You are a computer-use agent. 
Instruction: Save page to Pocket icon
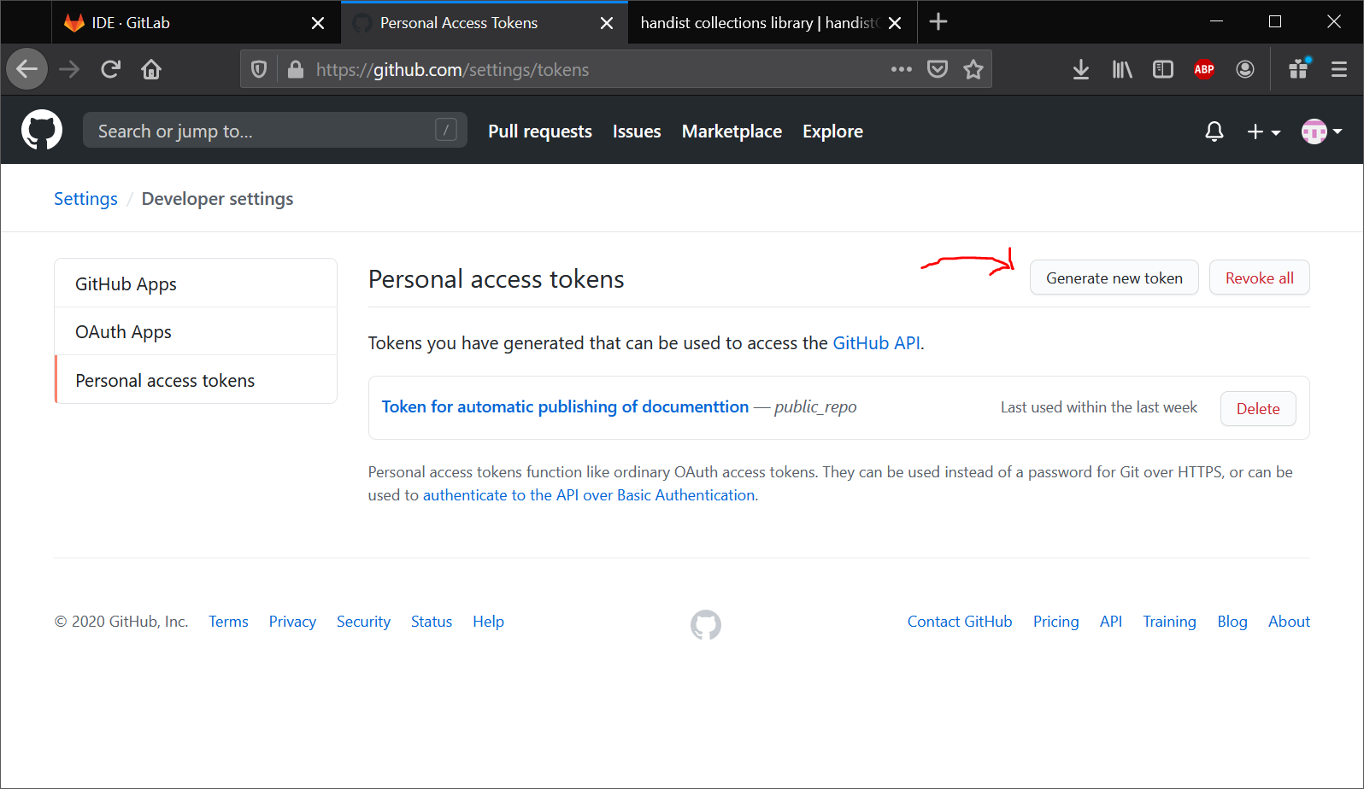pyautogui.click(x=938, y=70)
